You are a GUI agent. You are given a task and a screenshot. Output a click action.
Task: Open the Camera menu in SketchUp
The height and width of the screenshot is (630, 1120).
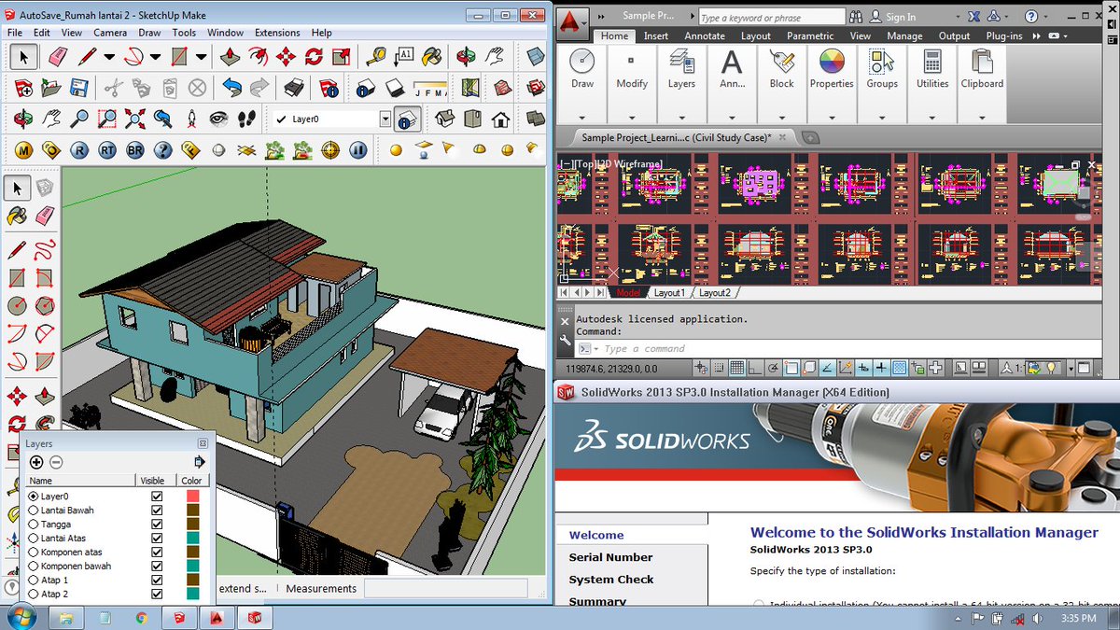(110, 33)
